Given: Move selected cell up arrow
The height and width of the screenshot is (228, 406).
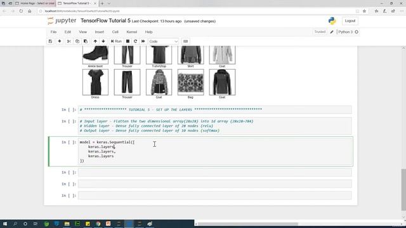Looking at the screenshot, I should coord(95,41).
